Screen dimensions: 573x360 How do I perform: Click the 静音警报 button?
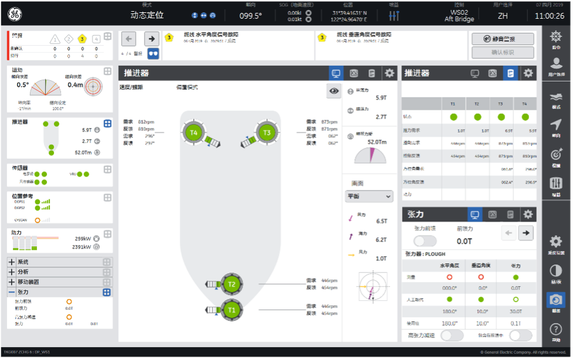click(x=503, y=39)
